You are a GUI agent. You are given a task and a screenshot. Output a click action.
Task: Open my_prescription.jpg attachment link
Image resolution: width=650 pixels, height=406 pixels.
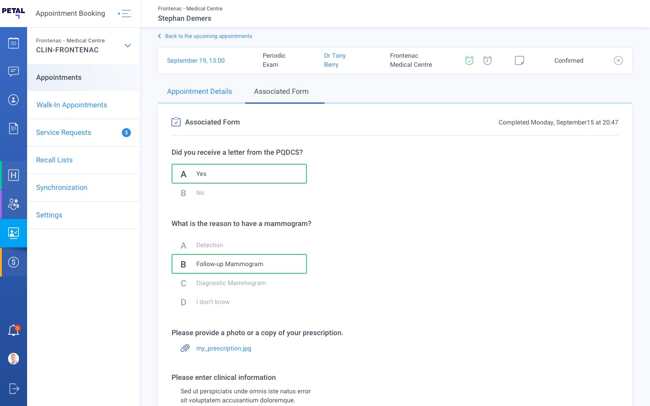click(x=223, y=348)
